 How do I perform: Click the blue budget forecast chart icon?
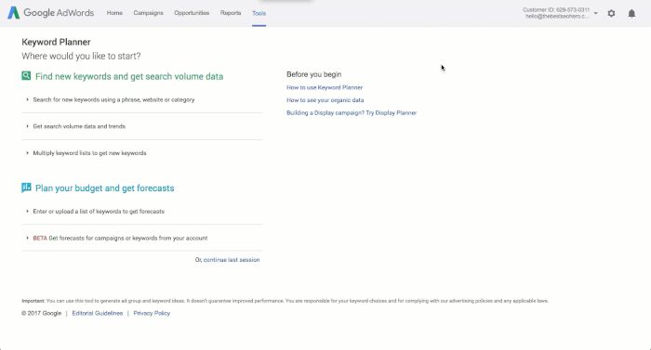pos(26,188)
